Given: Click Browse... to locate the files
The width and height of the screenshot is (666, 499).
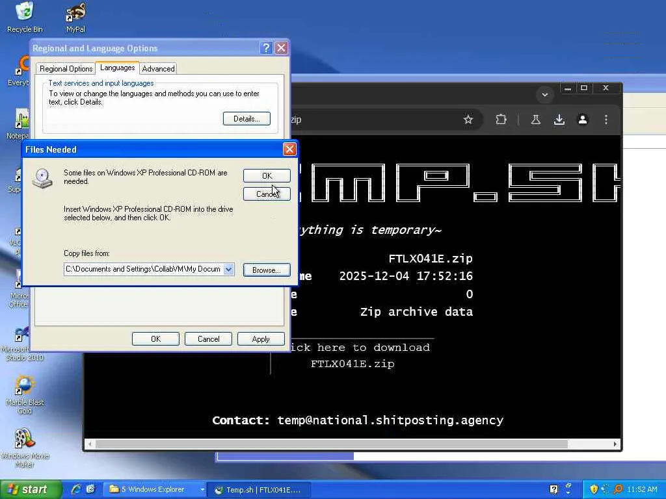Looking at the screenshot, I should click(267, 270).
